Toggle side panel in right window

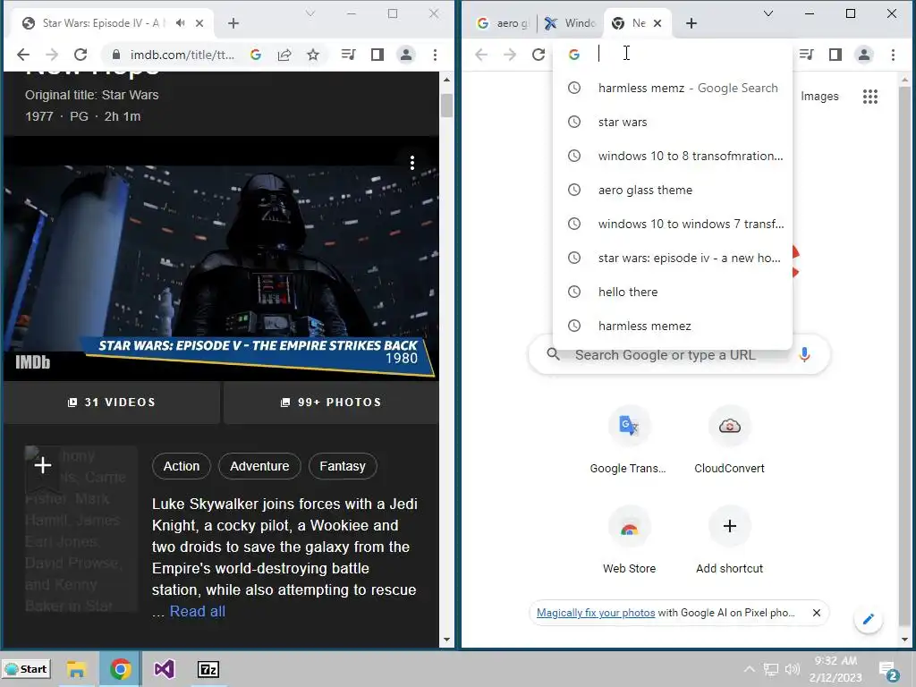coord(835,55)
